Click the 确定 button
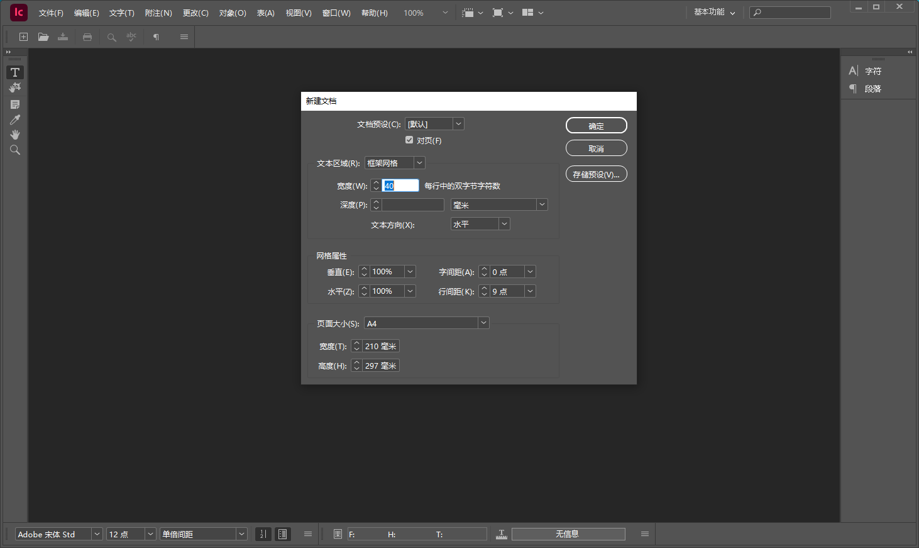Image resolution: width=919 pixels, height=548 pixels. 597,126
